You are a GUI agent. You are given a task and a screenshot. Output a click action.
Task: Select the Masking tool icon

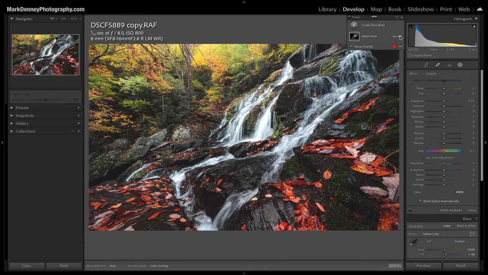tap(460, 65)
